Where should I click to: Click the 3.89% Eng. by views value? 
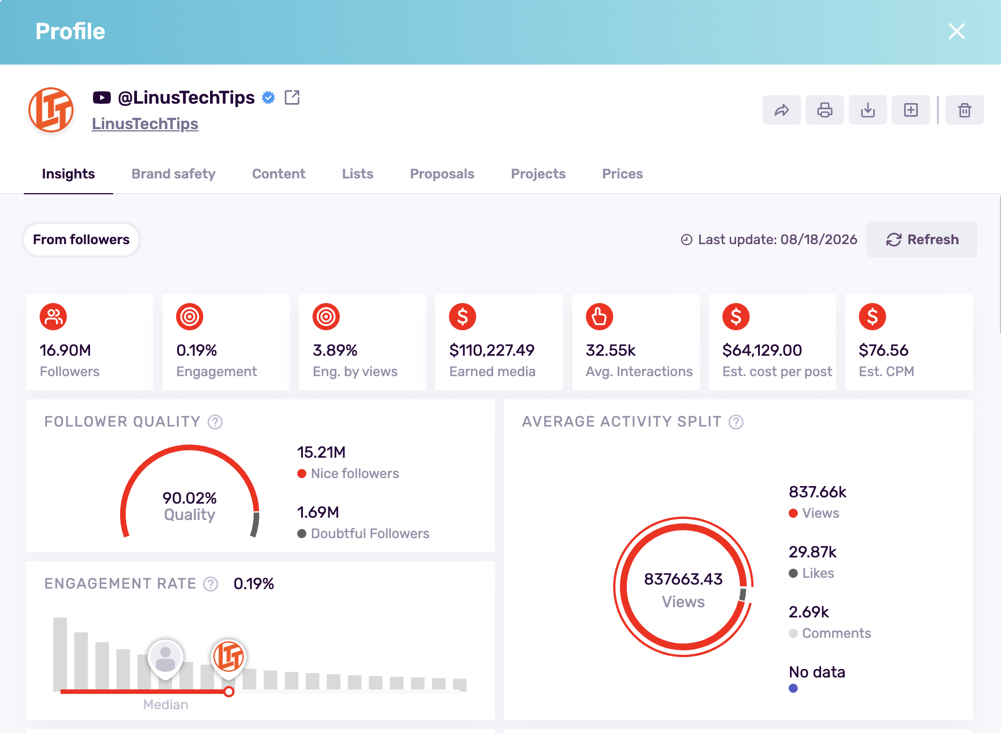[335, 350]
